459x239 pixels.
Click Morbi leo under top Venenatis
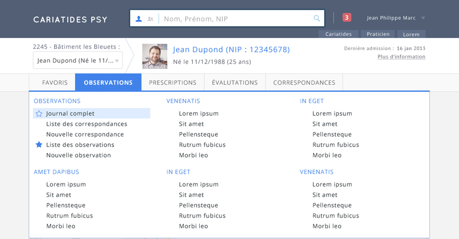[x=193, y=155]
